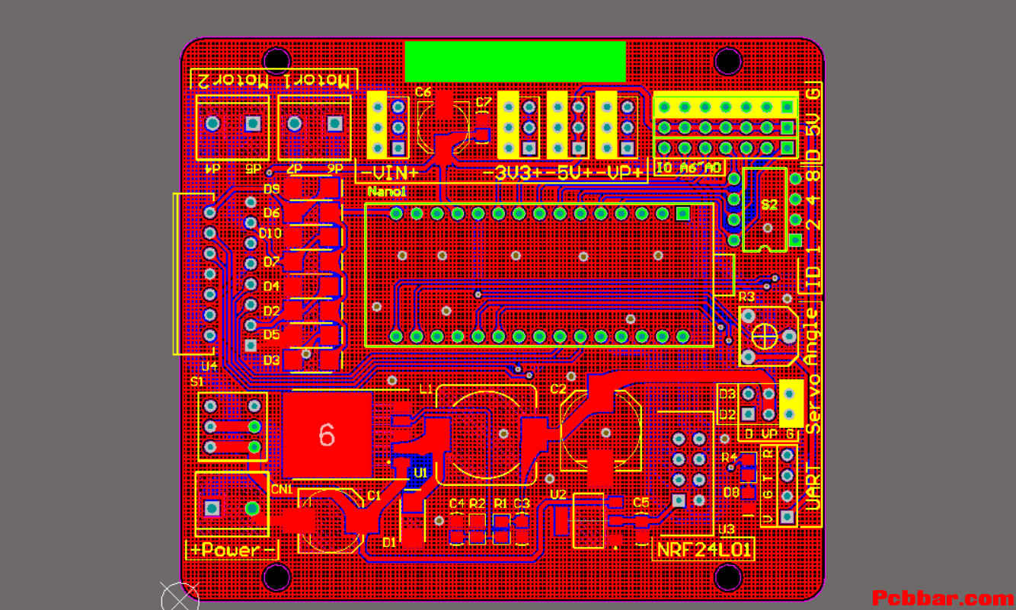Select the C2 capacitor footprint
Screen dimensions: 1016x610
[600, 431]
